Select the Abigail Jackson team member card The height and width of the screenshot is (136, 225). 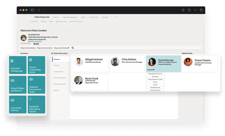(90, 64)
